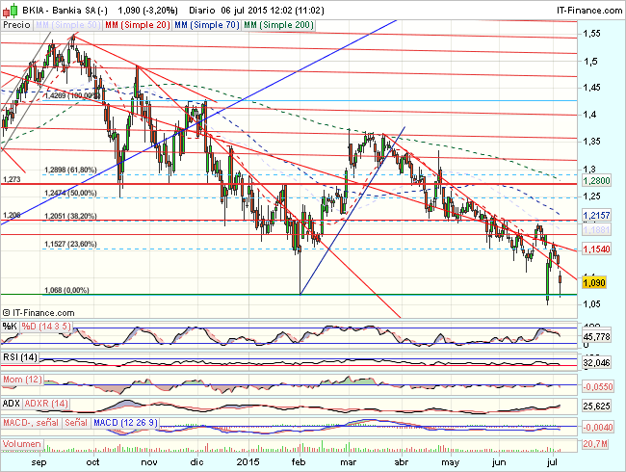Click the Fibonacci label 1,1527 (23,60%)
The width and height of the screenshot is (626, 472).
(x=70, y=244)
